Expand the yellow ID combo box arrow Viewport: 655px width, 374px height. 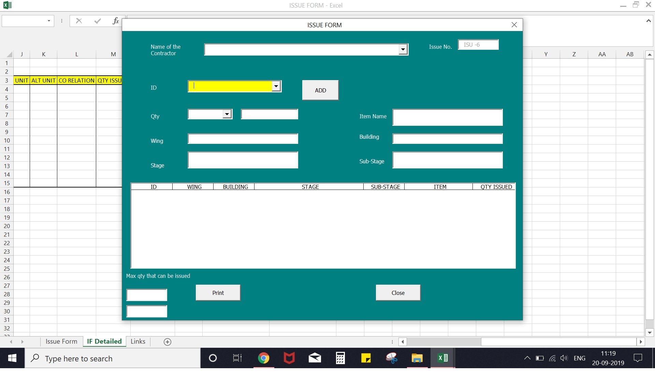point(276,86)
